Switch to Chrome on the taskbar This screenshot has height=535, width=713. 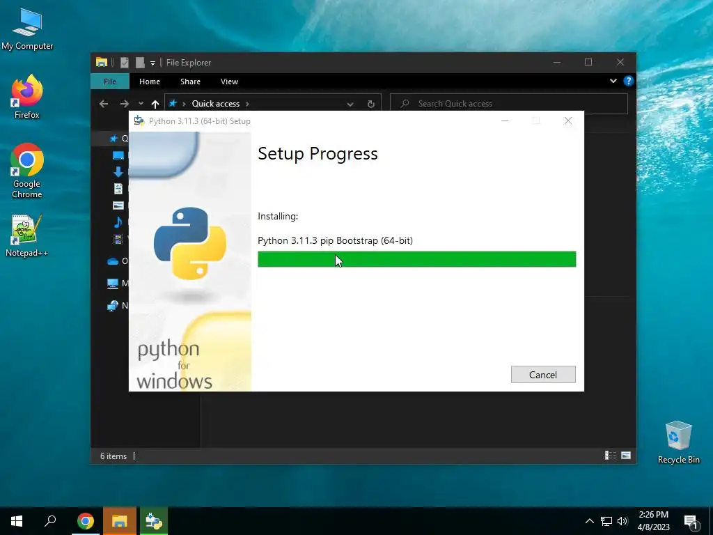pos(85,521)
